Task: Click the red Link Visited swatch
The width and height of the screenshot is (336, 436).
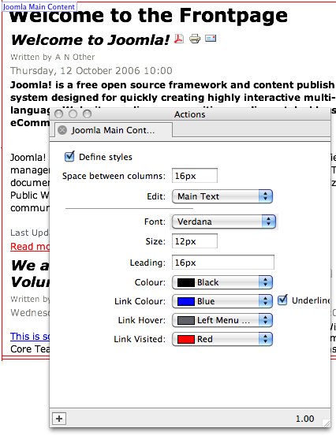Action: 186,340
